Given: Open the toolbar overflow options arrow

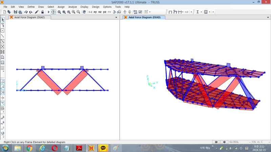Looking at the screenshot, I should pos(213,12).
